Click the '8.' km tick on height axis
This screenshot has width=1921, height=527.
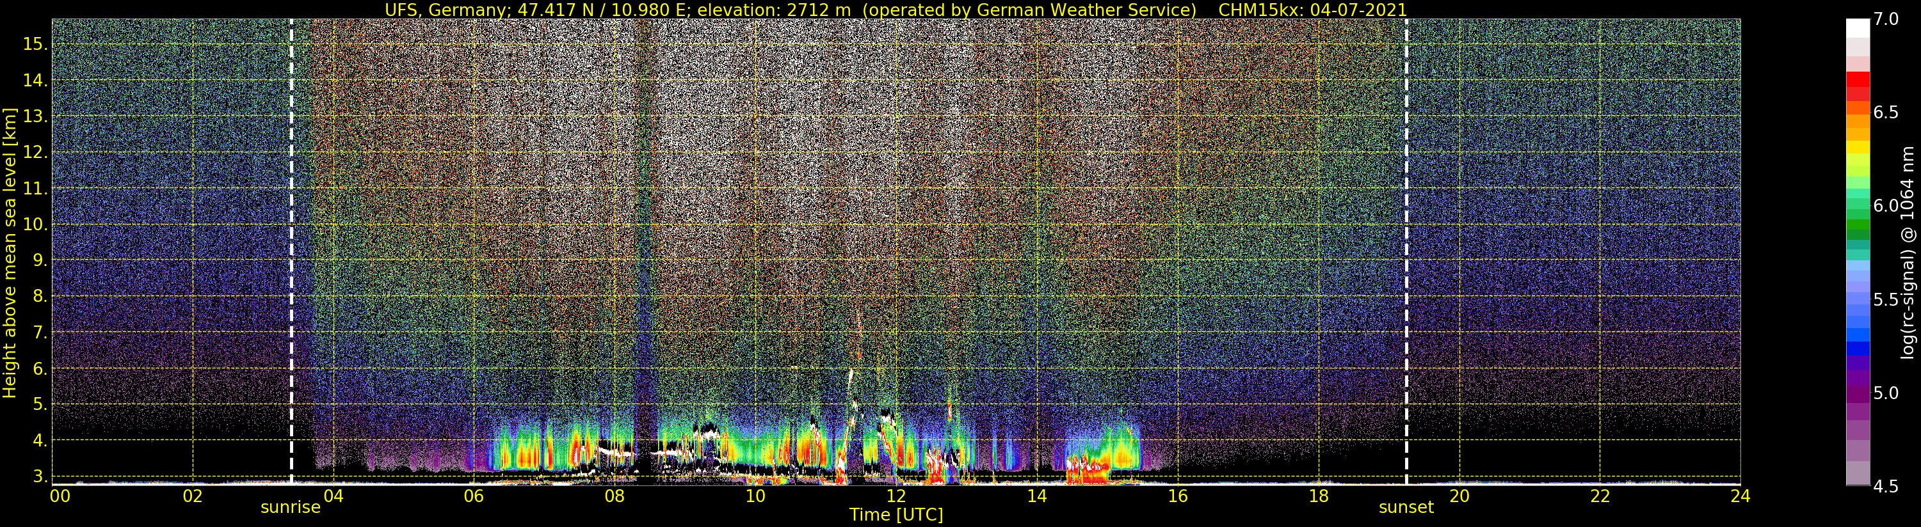point(40,296)
